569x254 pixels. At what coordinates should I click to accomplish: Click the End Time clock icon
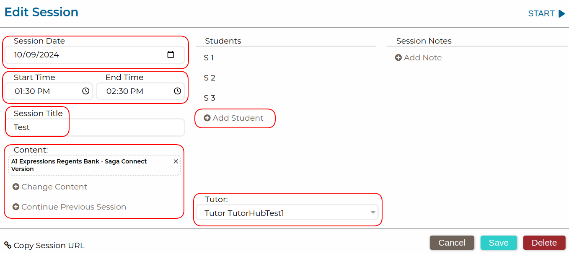pyautogui.click(x=177, y=91)
